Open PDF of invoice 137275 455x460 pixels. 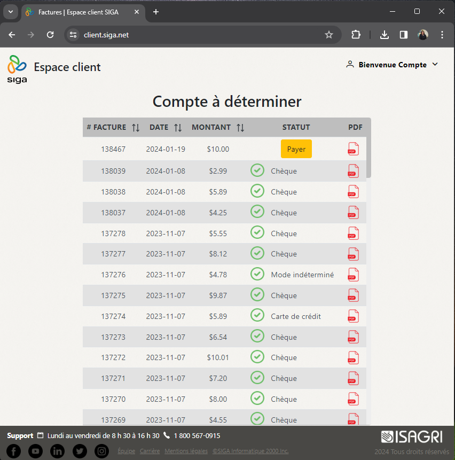click(354, 295)
